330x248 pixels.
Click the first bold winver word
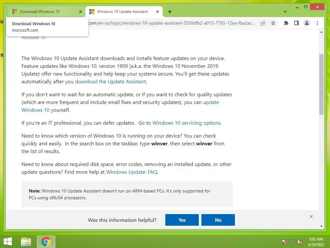point(159,144)
